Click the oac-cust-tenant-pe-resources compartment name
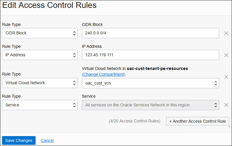This screenshot has height=146, width=232. [x=157, y=68]
